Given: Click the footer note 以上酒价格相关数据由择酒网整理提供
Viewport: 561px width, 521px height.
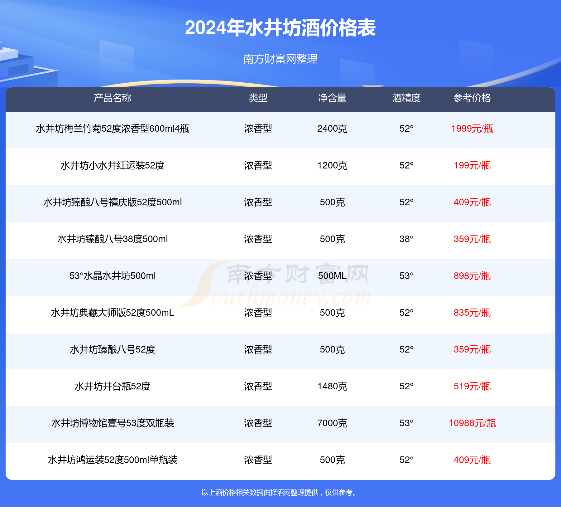Looking at the screenshot, I should (x=260, y=493).
